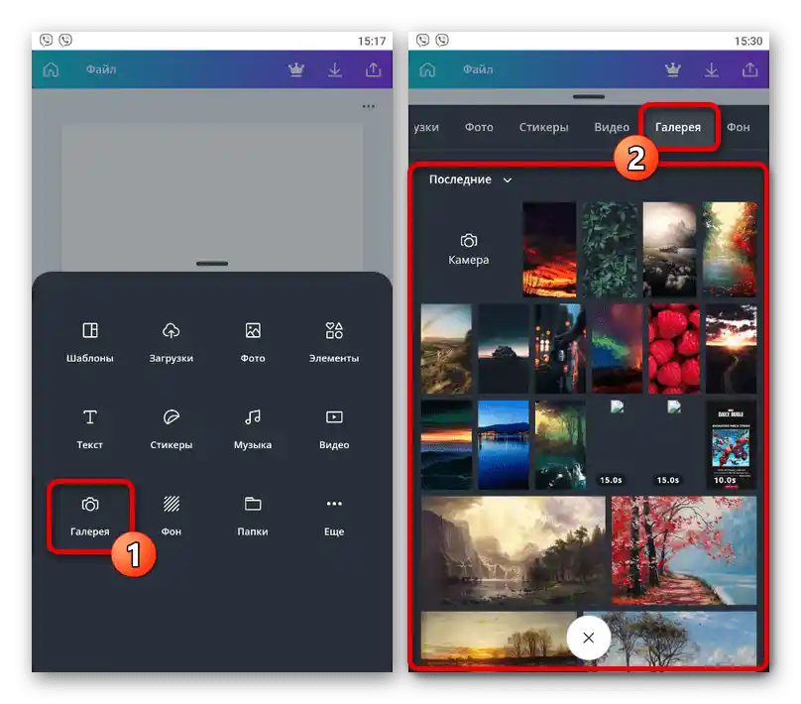Image resolution: width=801 pixels, height=704 pixels.
Task: Open Стикеры in left screen menu grid
Action: pos(172,429)
